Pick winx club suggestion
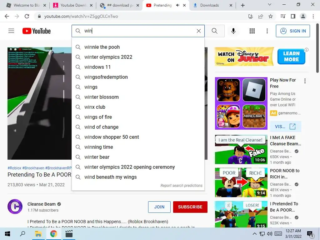This screenshot has width=320, height=240. pos(138,107)
